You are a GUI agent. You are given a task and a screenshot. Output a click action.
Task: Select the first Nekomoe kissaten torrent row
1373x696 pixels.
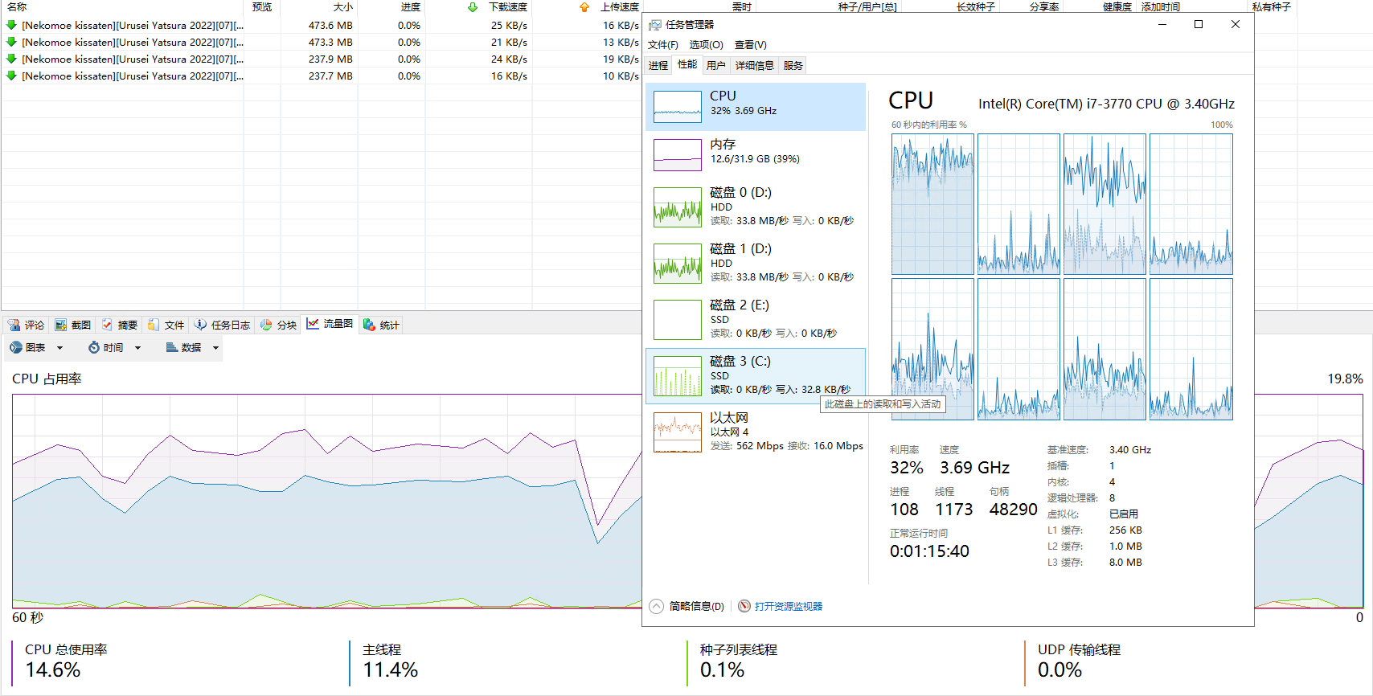point(133,26)
